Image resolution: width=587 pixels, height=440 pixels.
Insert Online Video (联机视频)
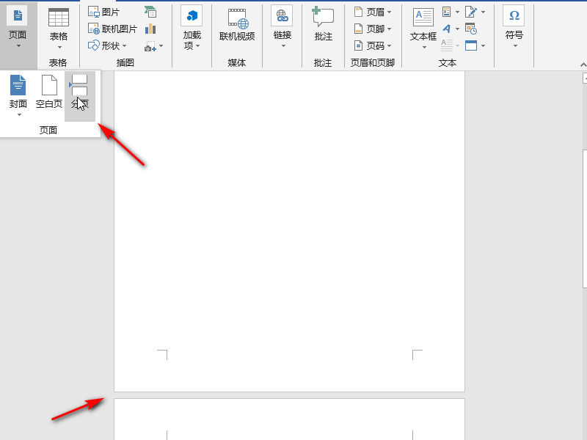click(x=237, y=24)
